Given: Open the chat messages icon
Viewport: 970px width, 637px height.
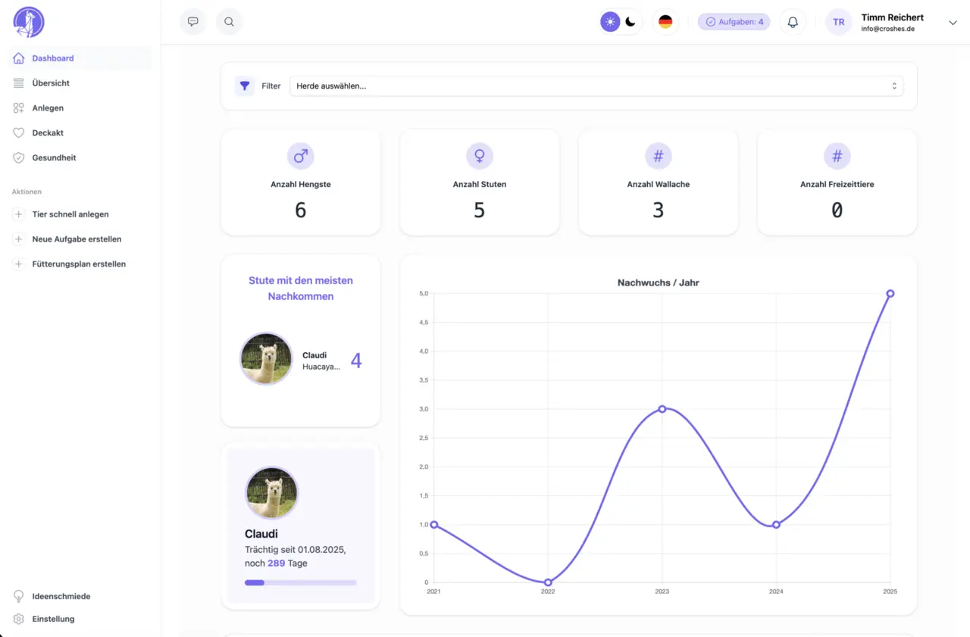Looking at the screenshot, I should click(x=192, y=22).
